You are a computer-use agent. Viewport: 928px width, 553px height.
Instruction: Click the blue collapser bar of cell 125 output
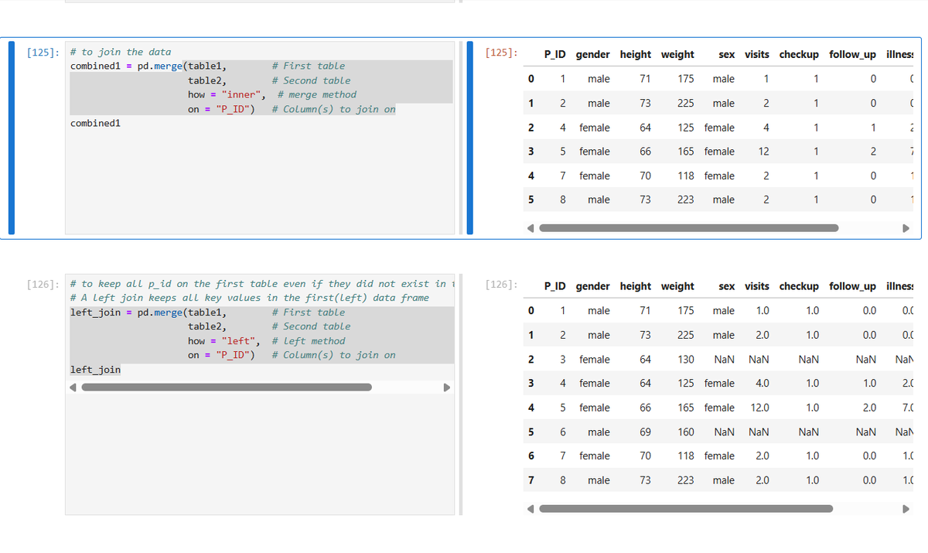pyautogui.click(x=469, y=137)
